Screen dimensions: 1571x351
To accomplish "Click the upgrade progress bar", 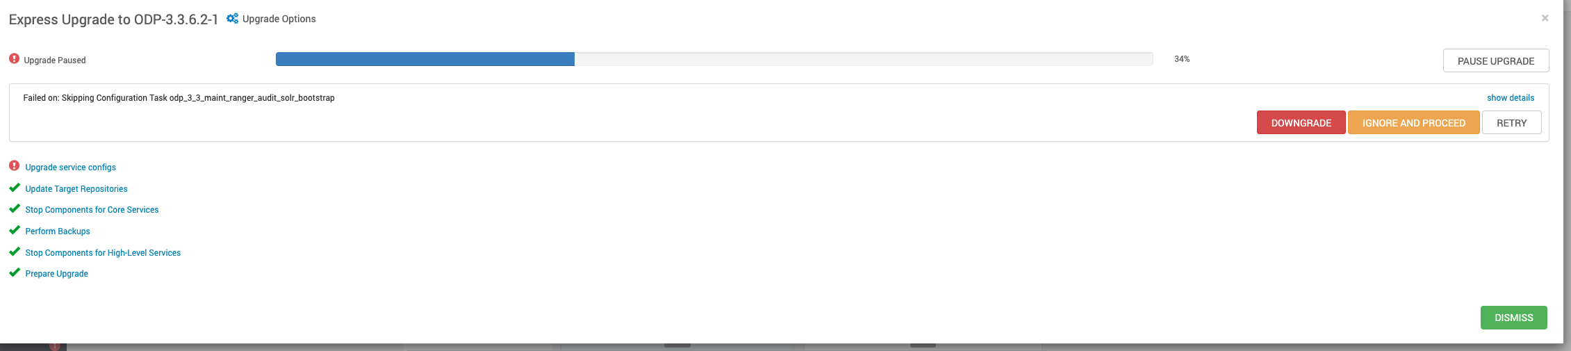I will tap(714, 59).
